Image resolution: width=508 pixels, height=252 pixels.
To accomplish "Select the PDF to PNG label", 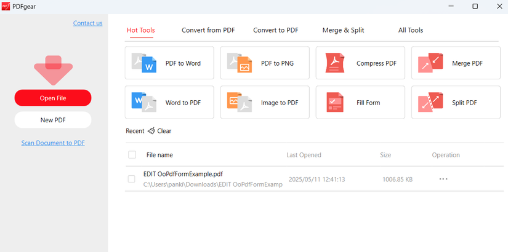I will pyautogui.click(x=277, y=63).
